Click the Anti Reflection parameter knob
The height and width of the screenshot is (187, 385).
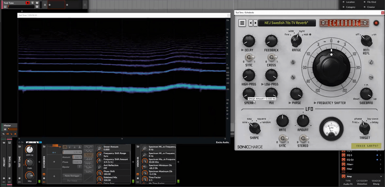coord(99,167)
